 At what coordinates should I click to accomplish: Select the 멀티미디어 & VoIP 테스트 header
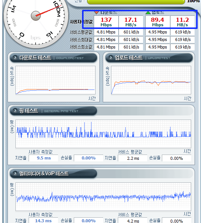[53, 174]
